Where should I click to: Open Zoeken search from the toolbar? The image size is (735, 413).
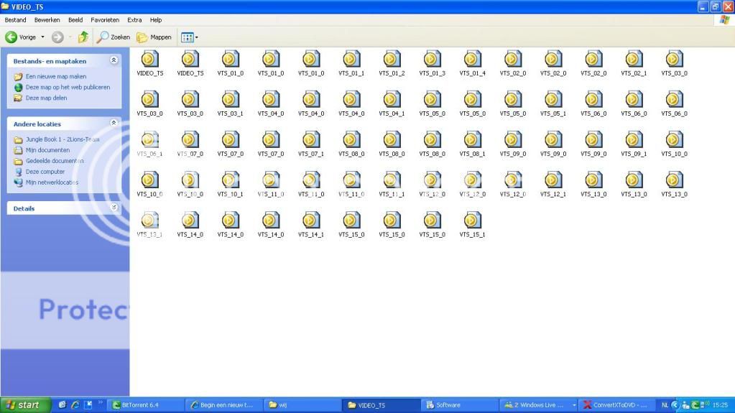[114, 37]
